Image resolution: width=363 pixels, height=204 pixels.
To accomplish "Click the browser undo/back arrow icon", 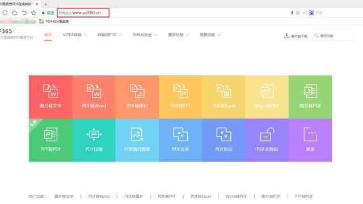I will [x=24, y=12].
